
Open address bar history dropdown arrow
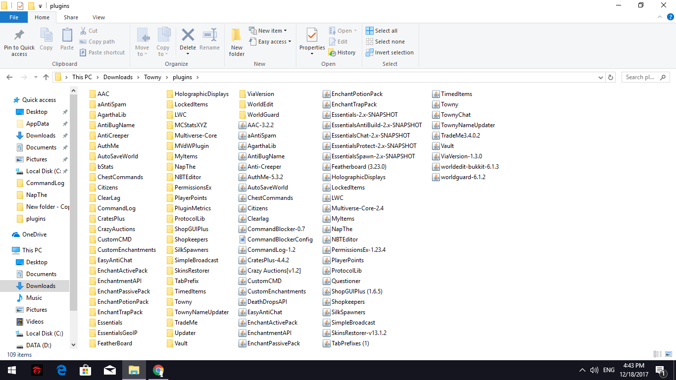(600, 77)
